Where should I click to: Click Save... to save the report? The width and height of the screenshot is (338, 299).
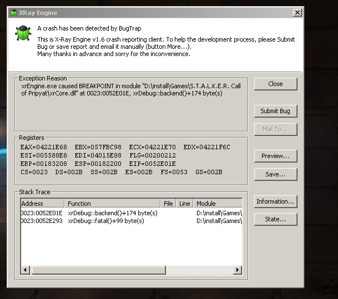click(x=275, y=174)
